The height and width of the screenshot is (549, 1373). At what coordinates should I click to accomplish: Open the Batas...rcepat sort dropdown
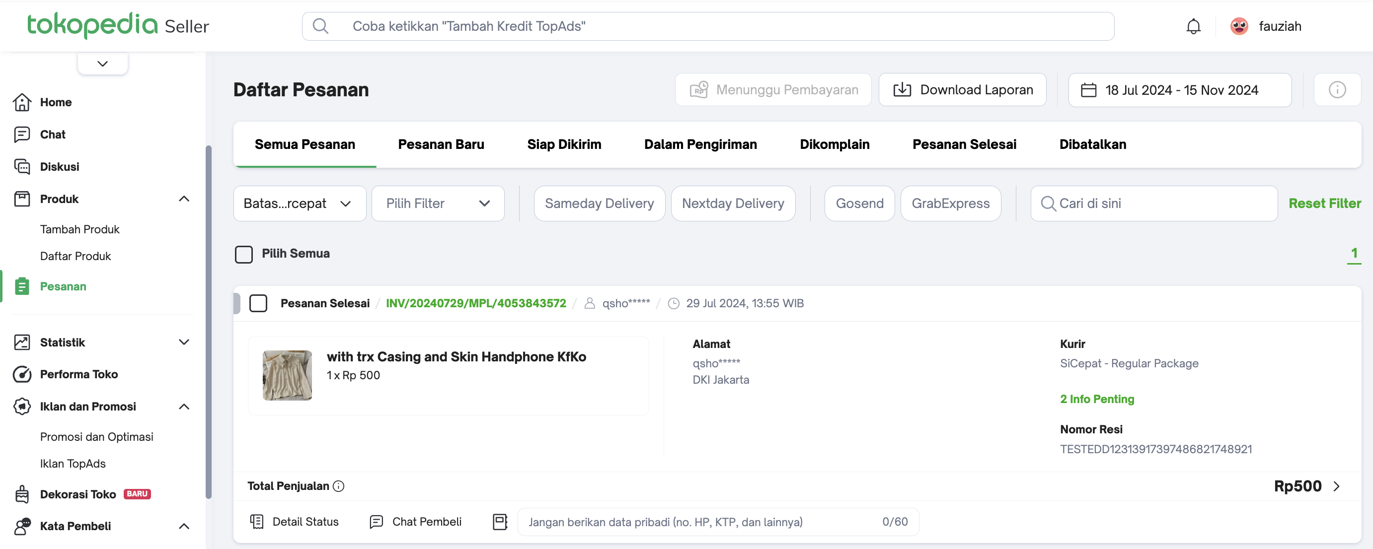point(299,204)
